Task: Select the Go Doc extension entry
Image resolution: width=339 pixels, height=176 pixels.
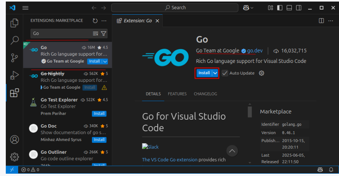Action: [68, 133]
